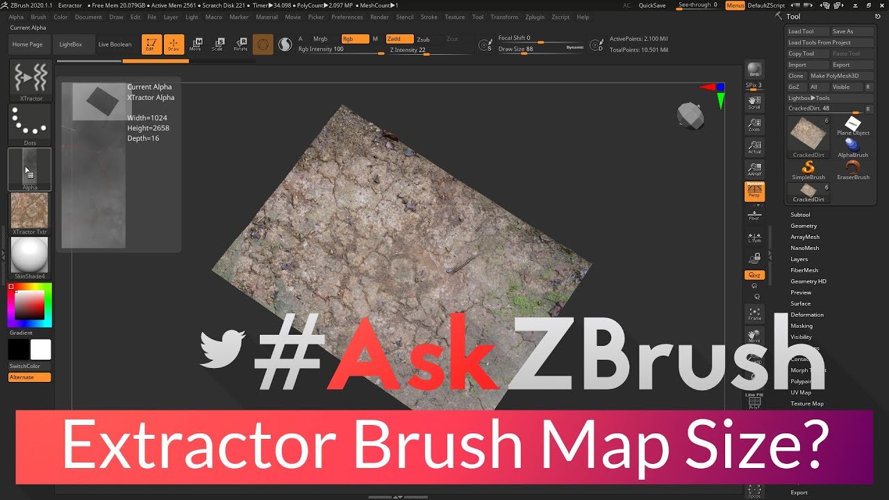The image size is (889, 500).
Task: Select the SimpleBrush tool
Action: click(x=808, y=170)
